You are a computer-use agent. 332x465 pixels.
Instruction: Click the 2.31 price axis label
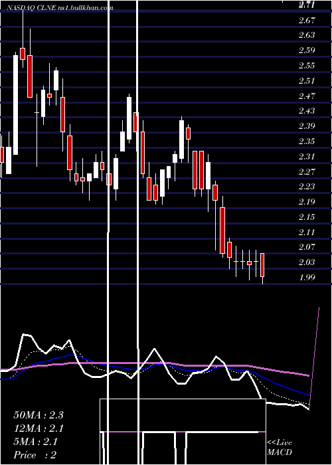pos(307,156)
